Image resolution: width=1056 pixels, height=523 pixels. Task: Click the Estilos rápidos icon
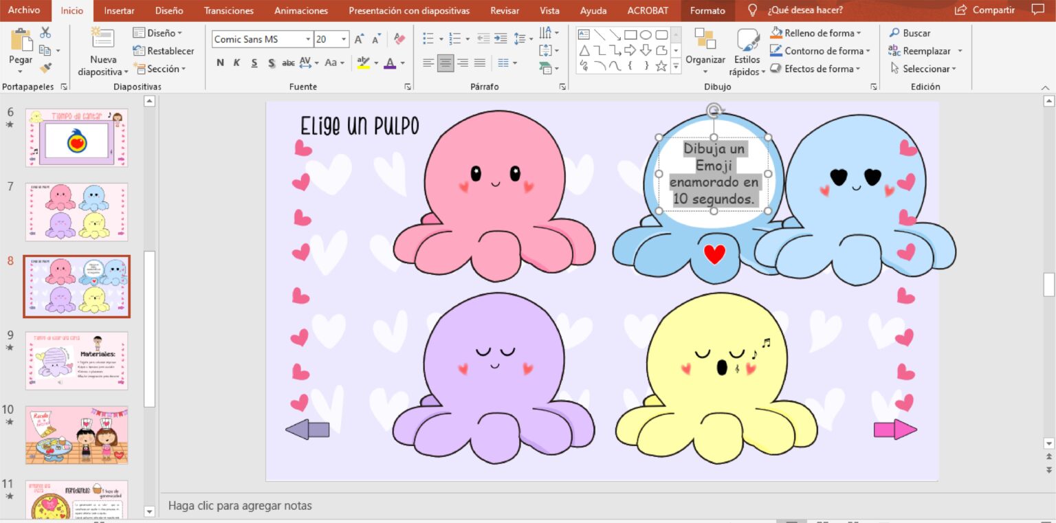point(748,40)
